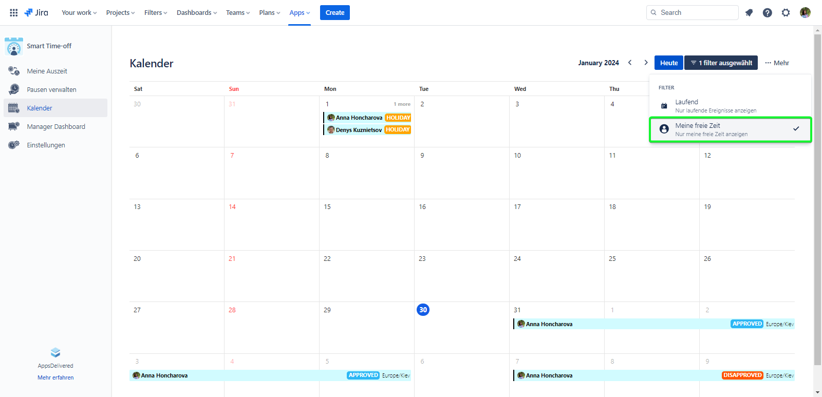Open Manager Dashboard in sidebar

56,127
